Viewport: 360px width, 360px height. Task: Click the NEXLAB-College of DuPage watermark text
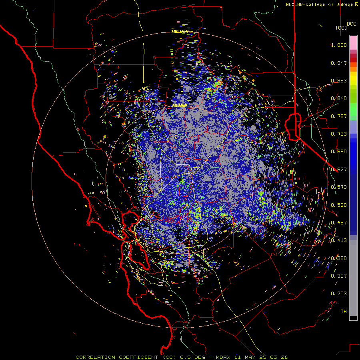322,4
